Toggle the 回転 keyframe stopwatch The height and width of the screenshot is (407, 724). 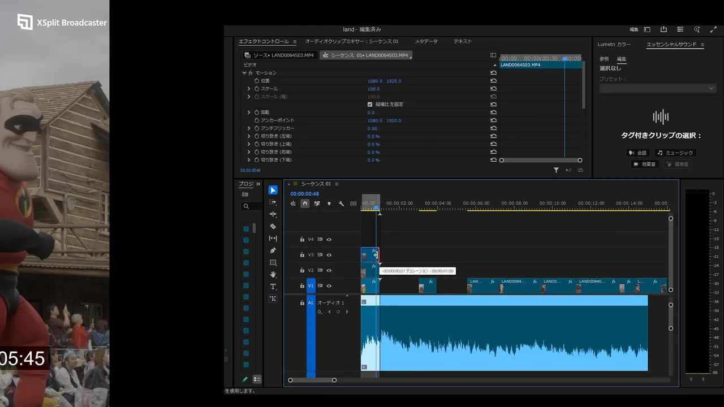(x=257, y=112)
